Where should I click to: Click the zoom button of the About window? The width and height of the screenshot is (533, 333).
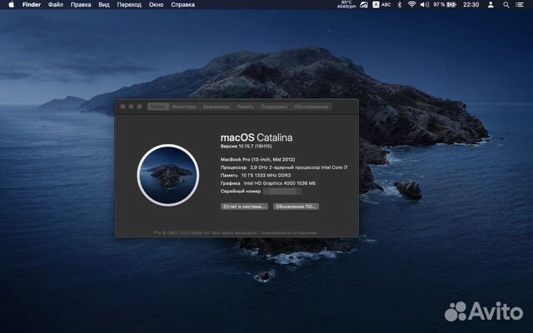pyautogui.click(x=139, y=107)
